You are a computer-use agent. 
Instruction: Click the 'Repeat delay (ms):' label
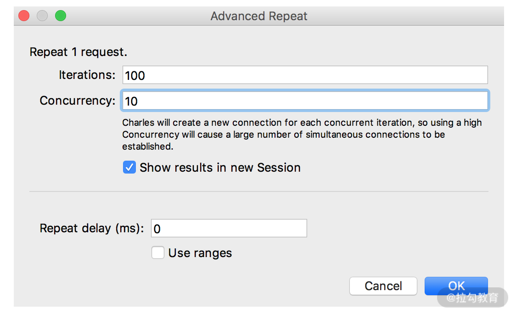[92, 229]
